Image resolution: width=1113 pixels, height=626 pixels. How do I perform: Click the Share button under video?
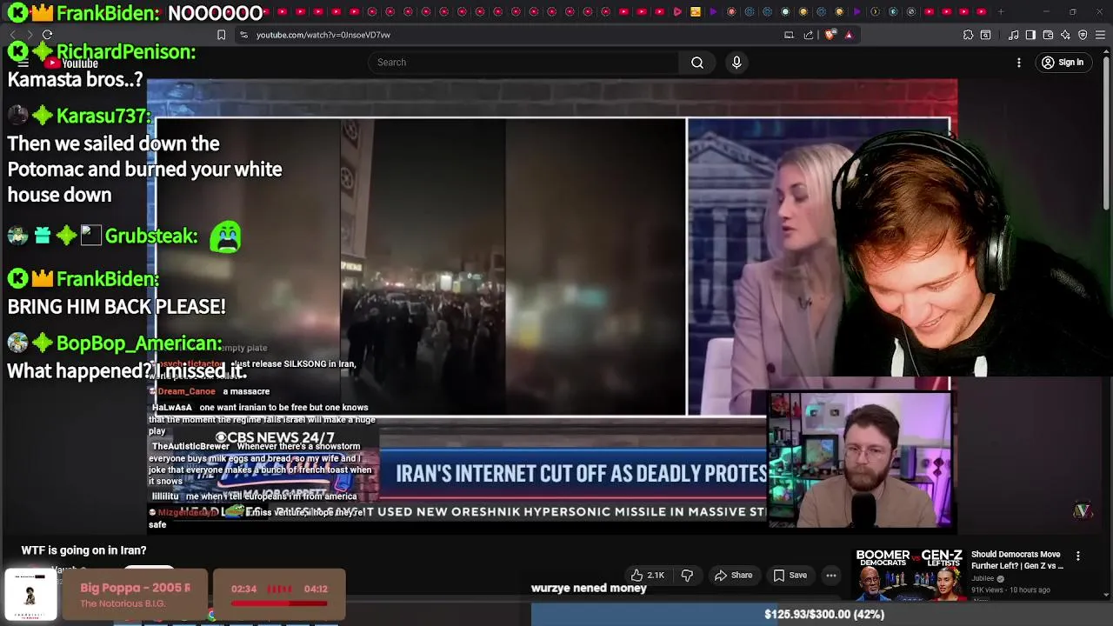pos(733,575)
